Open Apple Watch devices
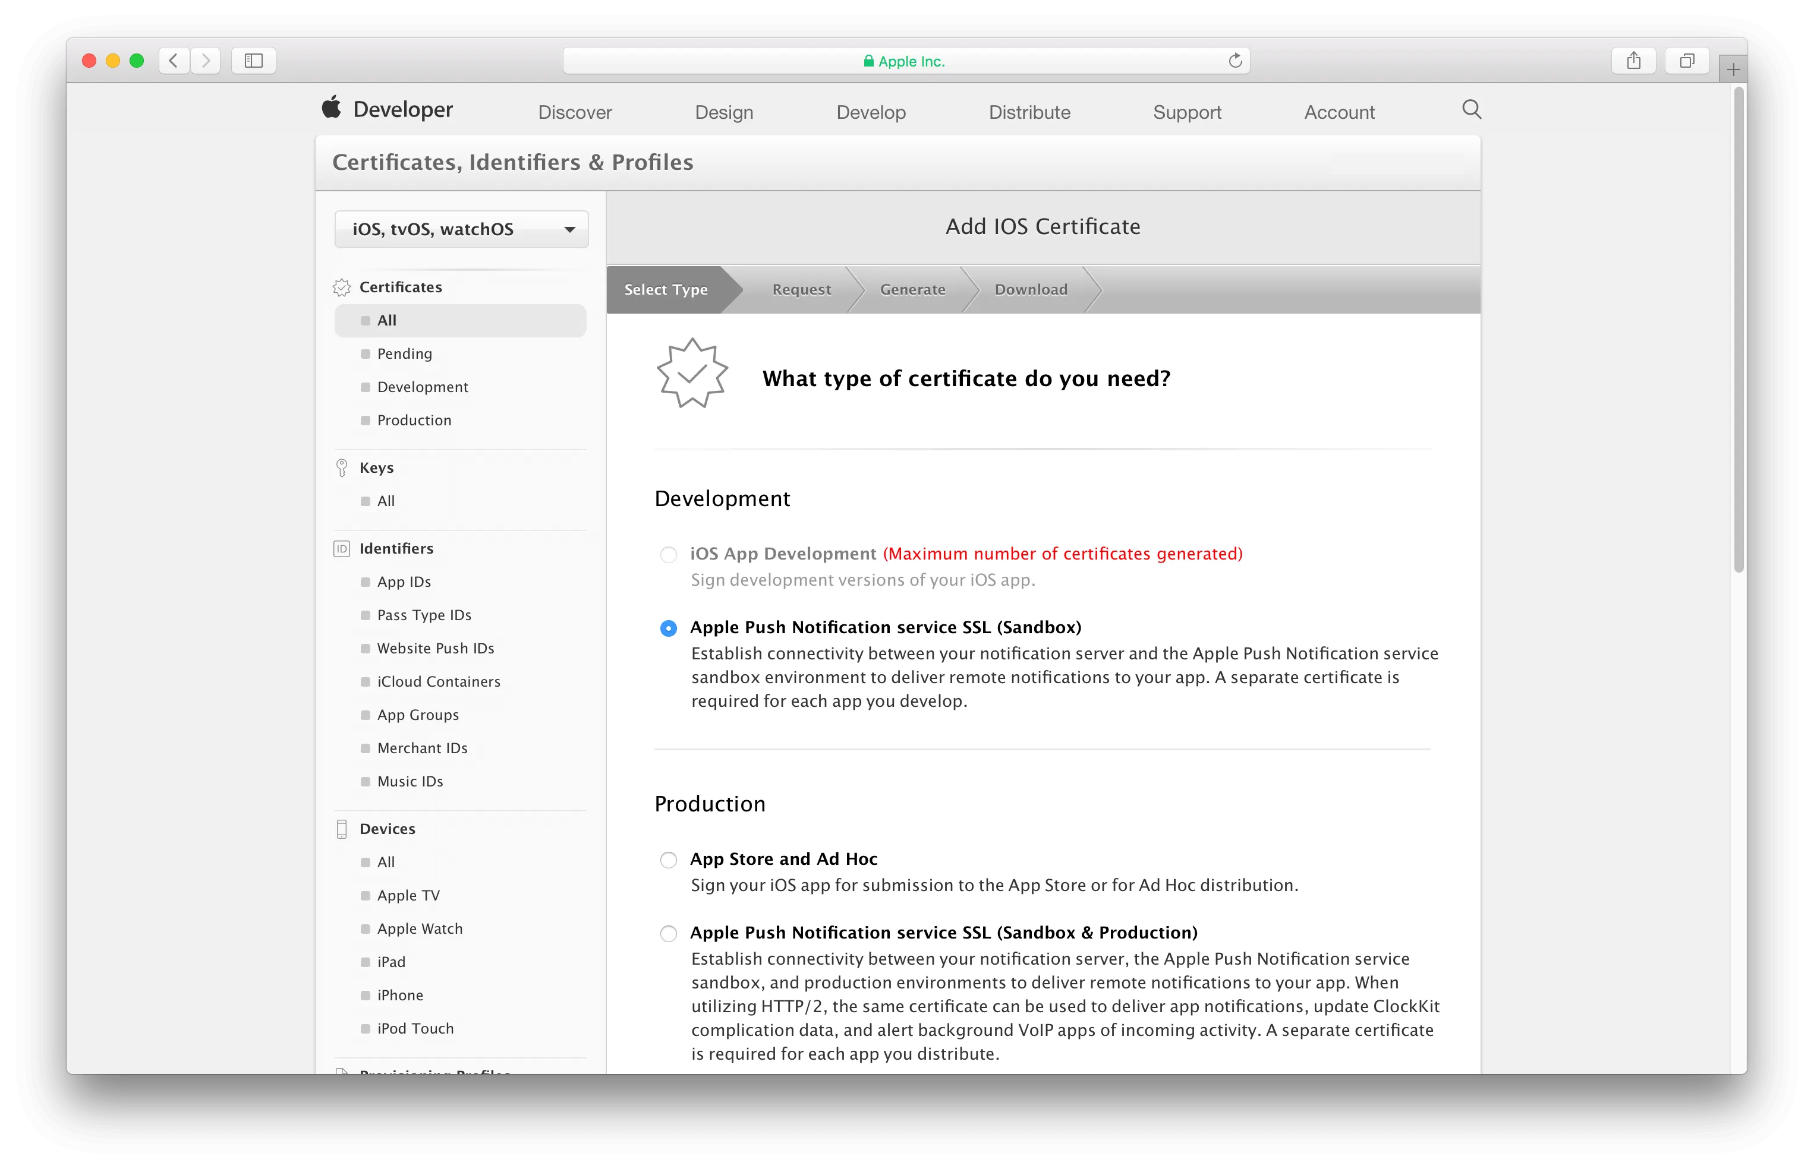This screenshot has height=1169, width=1814. (419, 929)
